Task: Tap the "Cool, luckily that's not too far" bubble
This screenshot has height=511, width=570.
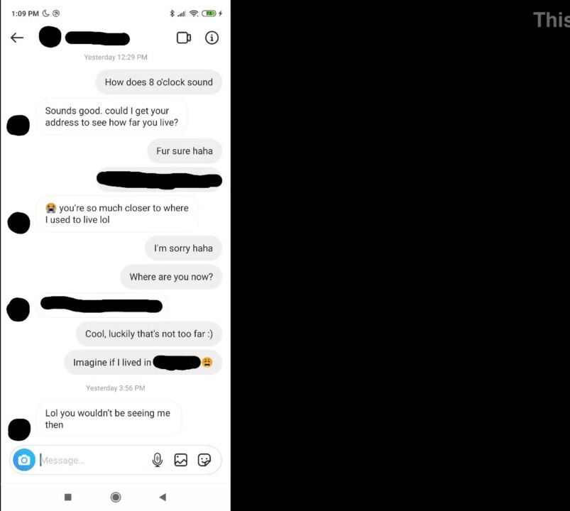Action: [x=149, y=334]
